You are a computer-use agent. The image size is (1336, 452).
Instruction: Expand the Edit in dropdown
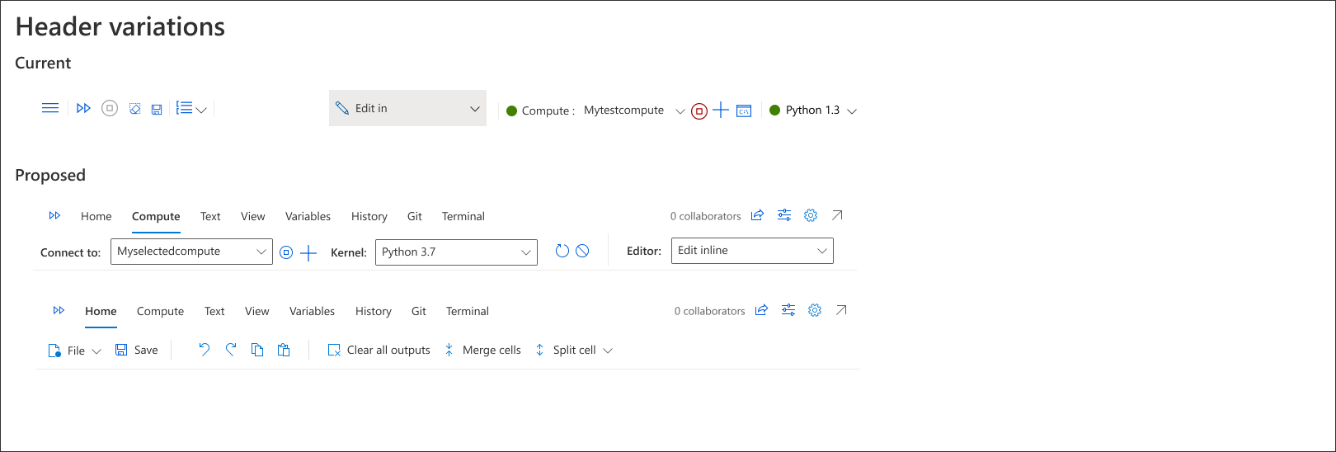[x=407, y=108]
